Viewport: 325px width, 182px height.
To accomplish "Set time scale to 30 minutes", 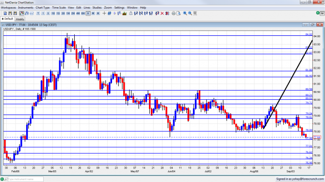I will point(63,13).
